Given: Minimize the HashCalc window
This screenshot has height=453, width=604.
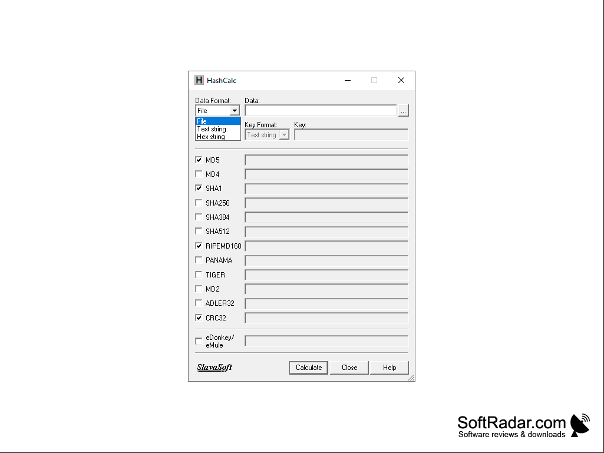Looking at the screenshot, I should click(348, 80).
